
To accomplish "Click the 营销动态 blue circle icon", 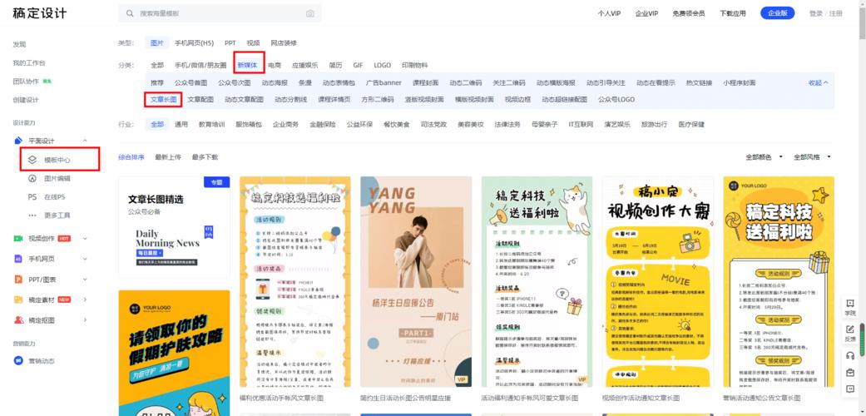I will [18, 361].
